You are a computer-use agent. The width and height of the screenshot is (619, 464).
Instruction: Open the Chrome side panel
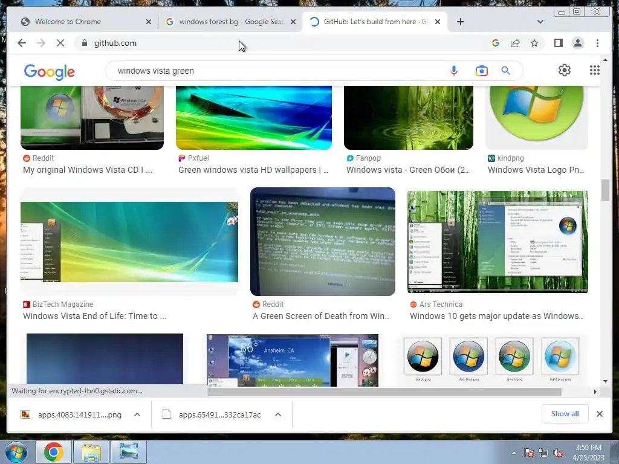point(558,43)
